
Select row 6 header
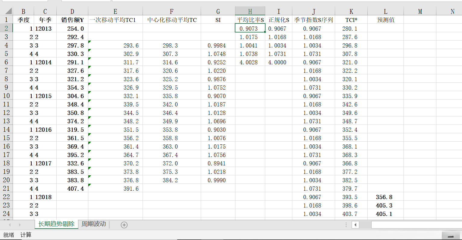click(x=6, y=62)
